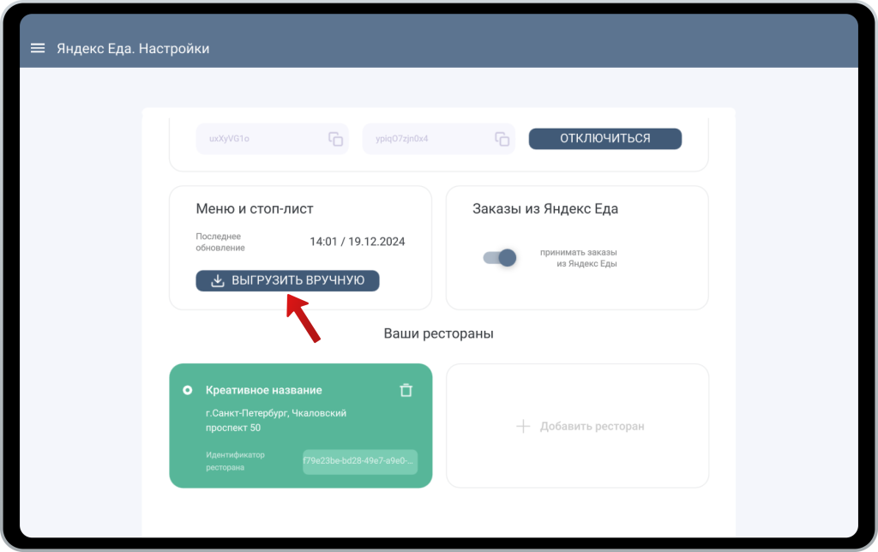The image size is (878, 552).
Task: Click the Заказы из Яндекс Еда heading
Action: tap(545, 209)
